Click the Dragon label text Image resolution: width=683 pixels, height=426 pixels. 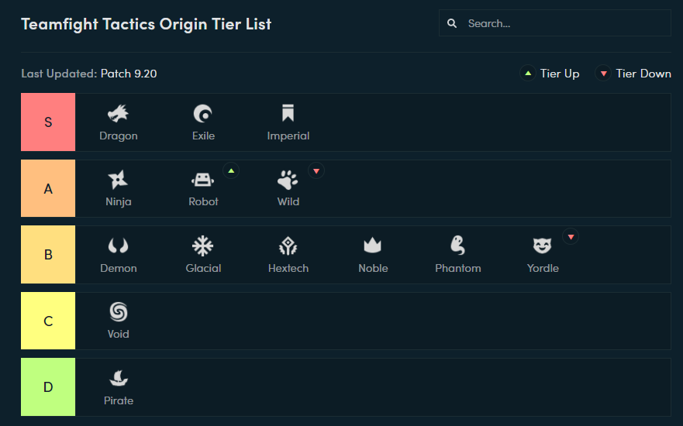pos(119,136)
